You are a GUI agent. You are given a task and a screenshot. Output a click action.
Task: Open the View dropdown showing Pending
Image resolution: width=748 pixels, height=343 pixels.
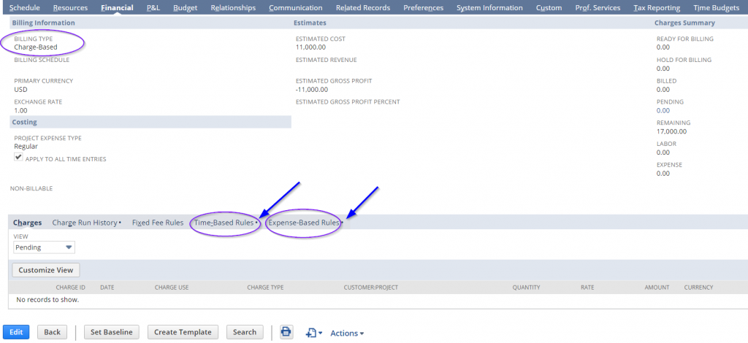[44, 247]
